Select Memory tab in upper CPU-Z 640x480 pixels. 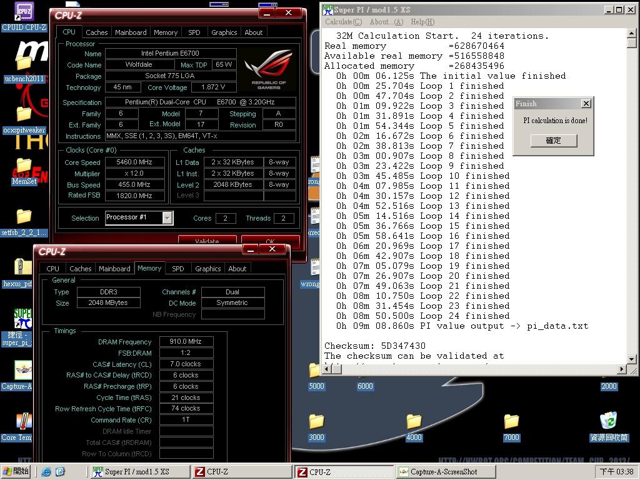[165, 32]
